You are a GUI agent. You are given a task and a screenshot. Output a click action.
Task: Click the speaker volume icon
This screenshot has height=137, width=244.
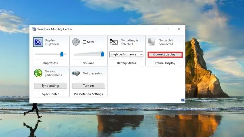point(76,42)
